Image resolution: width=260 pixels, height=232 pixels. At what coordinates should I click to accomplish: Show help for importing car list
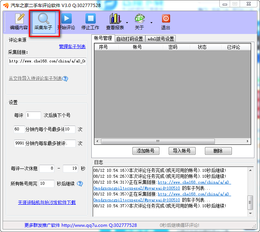(65, 79)
